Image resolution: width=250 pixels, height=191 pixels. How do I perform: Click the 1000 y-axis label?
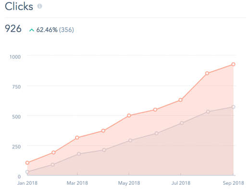click(15, 57)
